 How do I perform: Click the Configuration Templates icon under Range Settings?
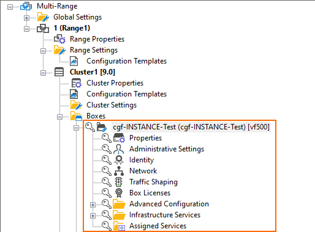pos(74,61)
